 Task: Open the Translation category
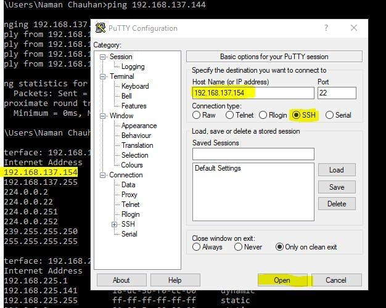[x=137, y=145]
